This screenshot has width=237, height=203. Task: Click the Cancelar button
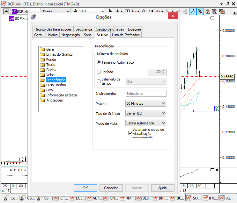tap(111, 188)
